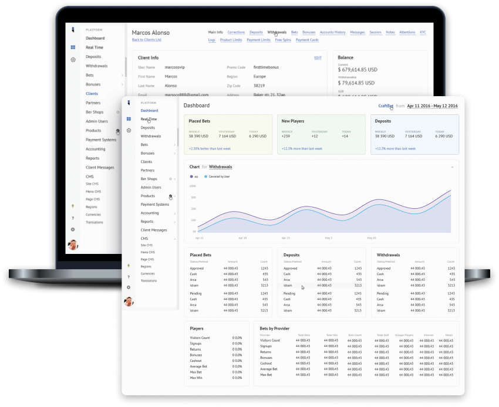Click user avatar in the Dashboard window
499x407 pixels.
pos(129,301)
